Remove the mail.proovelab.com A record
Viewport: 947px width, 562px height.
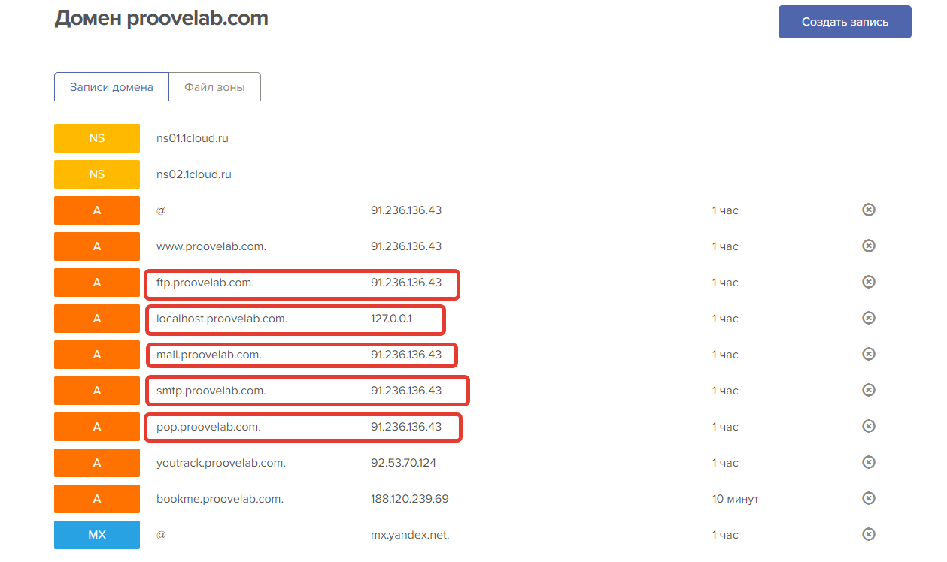point(868,354)
